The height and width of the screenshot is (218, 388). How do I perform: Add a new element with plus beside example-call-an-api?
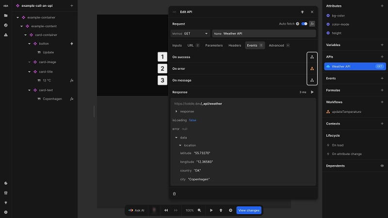pyautogui.click(x=72, y=6)
